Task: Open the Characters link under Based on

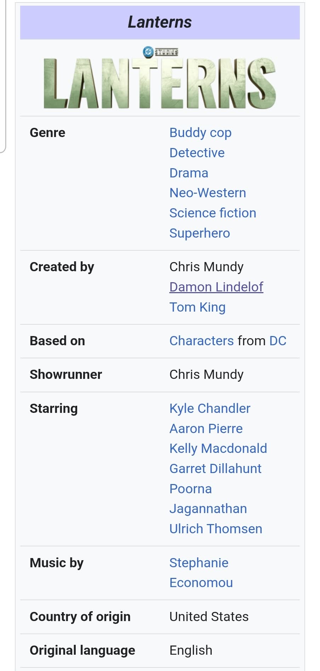Action: (201, 341)
